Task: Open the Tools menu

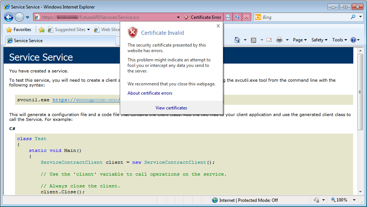Action: 339,40
